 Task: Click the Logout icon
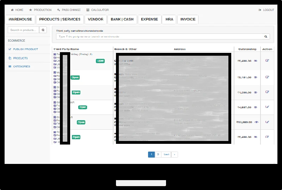click(260, 10)
